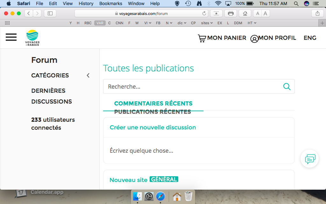Open Notification Center list icon
Viewport: 326px width, 204px height.
pos(316,4)
